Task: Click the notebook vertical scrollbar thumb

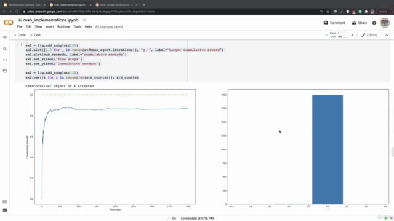Action: [393, 152]
